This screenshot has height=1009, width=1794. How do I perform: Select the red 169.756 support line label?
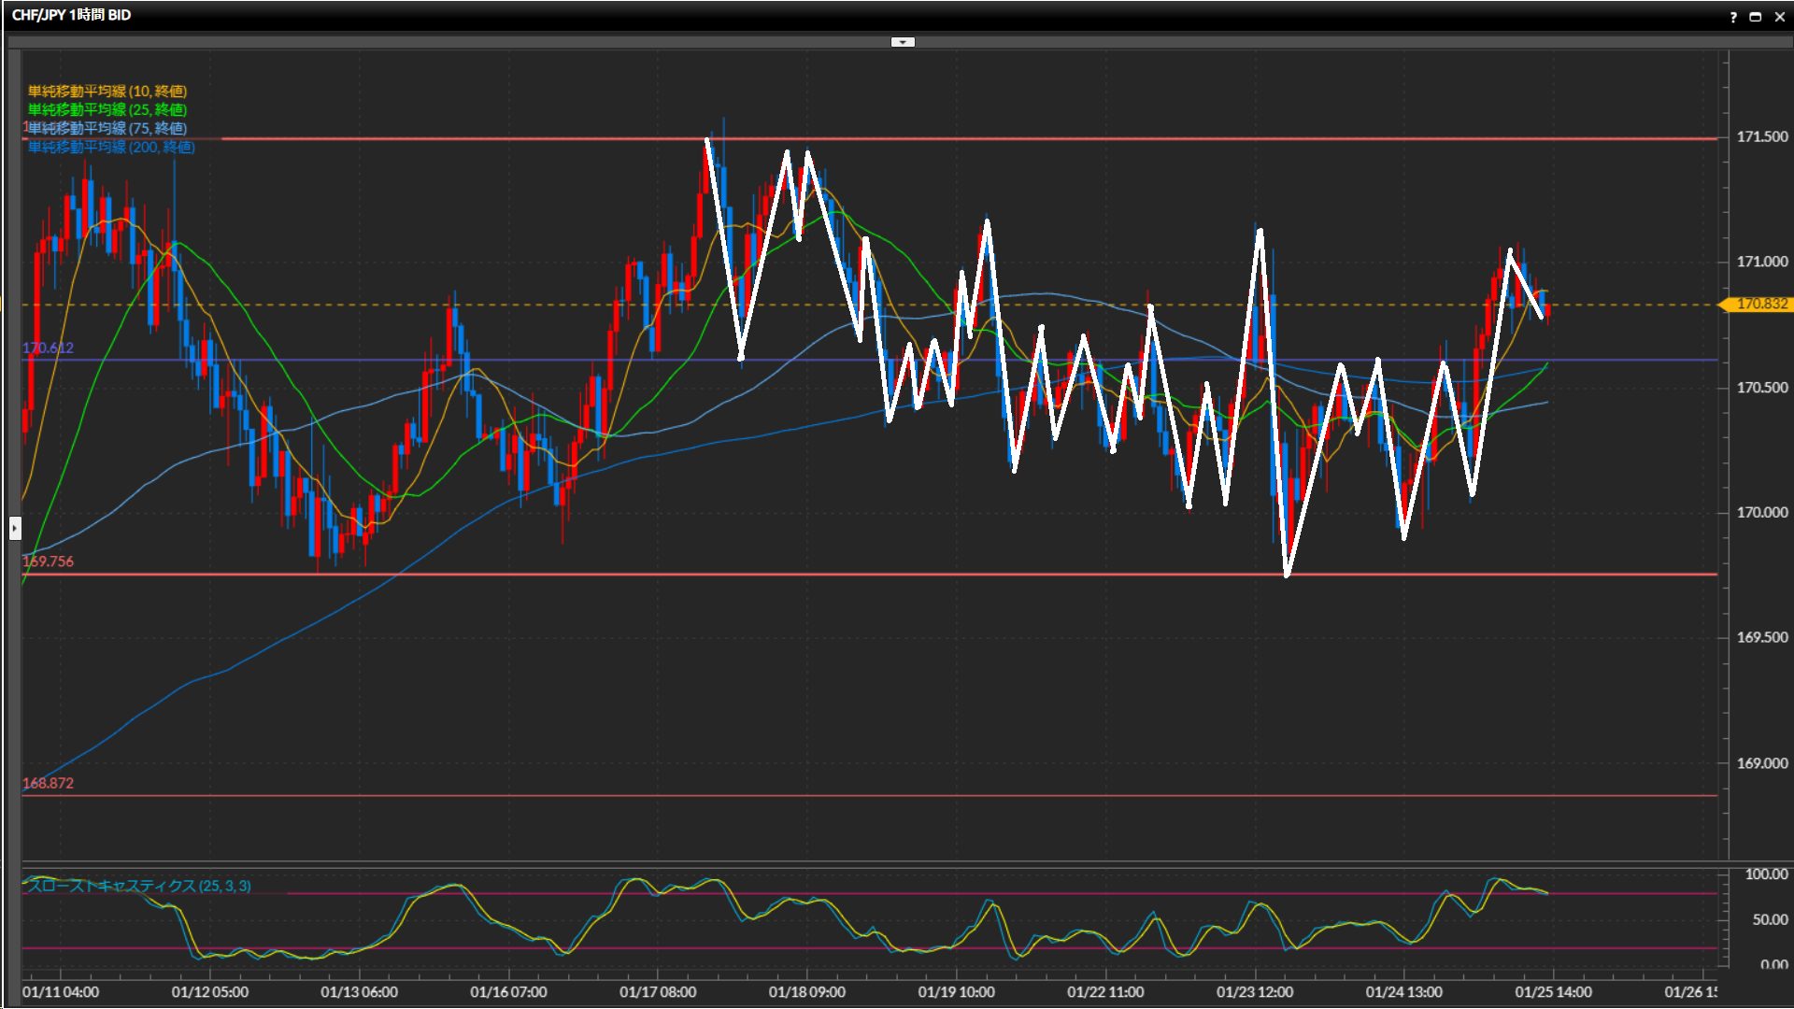tap(48, 561)
